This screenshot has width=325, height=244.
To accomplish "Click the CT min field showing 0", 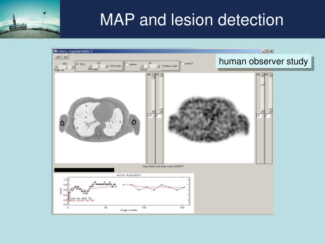I will pyautogui.click(x=158, y=116).
